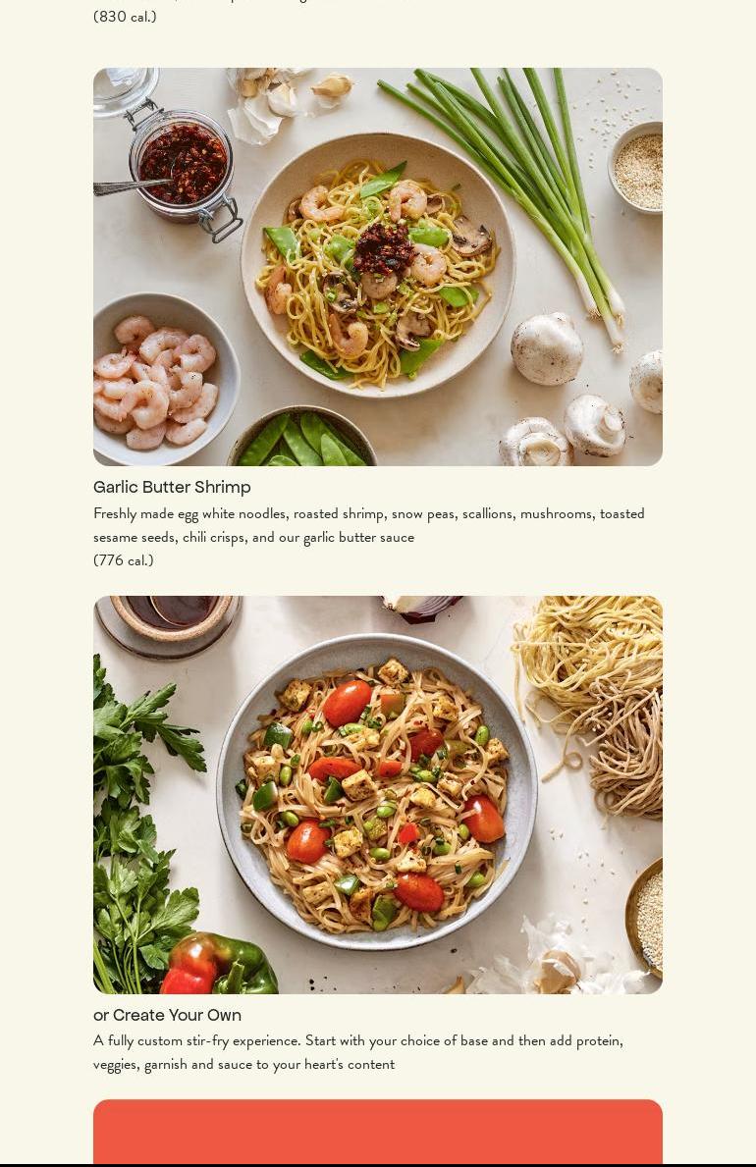Click the (776 cal.) calorie label
The image size is (756, 1167).
[124, 560]
